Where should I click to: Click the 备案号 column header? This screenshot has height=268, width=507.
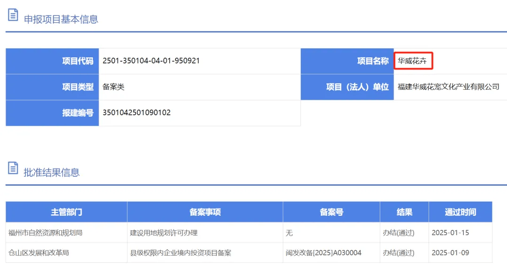click(x=331, y=212)
